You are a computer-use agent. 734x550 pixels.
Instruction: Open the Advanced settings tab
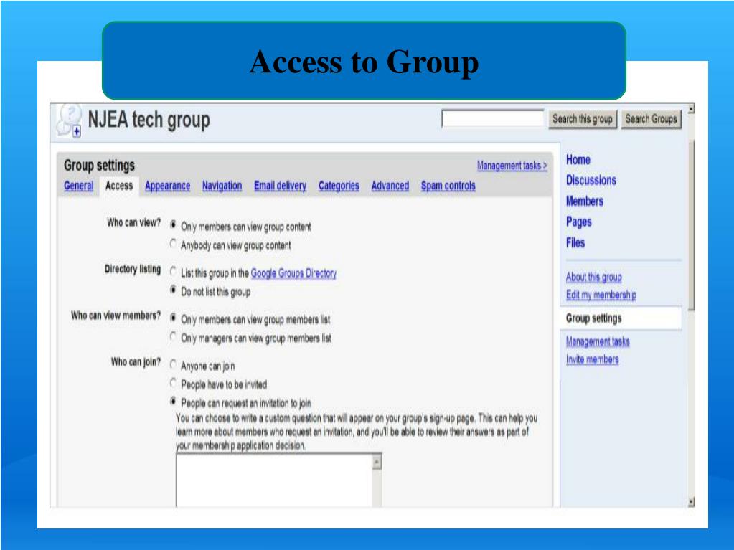[390, 186]
